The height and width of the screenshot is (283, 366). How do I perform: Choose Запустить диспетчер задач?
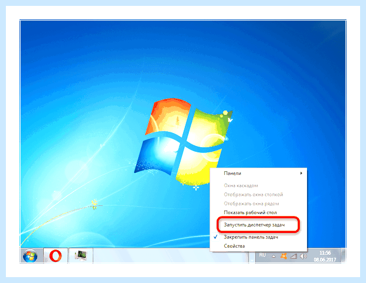point(259,225)
